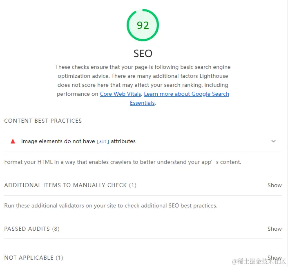Click the SEO category title

click(143, 53)
